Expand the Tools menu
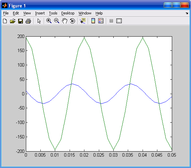This screenshot has height=168, width=191. tap(53, 13)
